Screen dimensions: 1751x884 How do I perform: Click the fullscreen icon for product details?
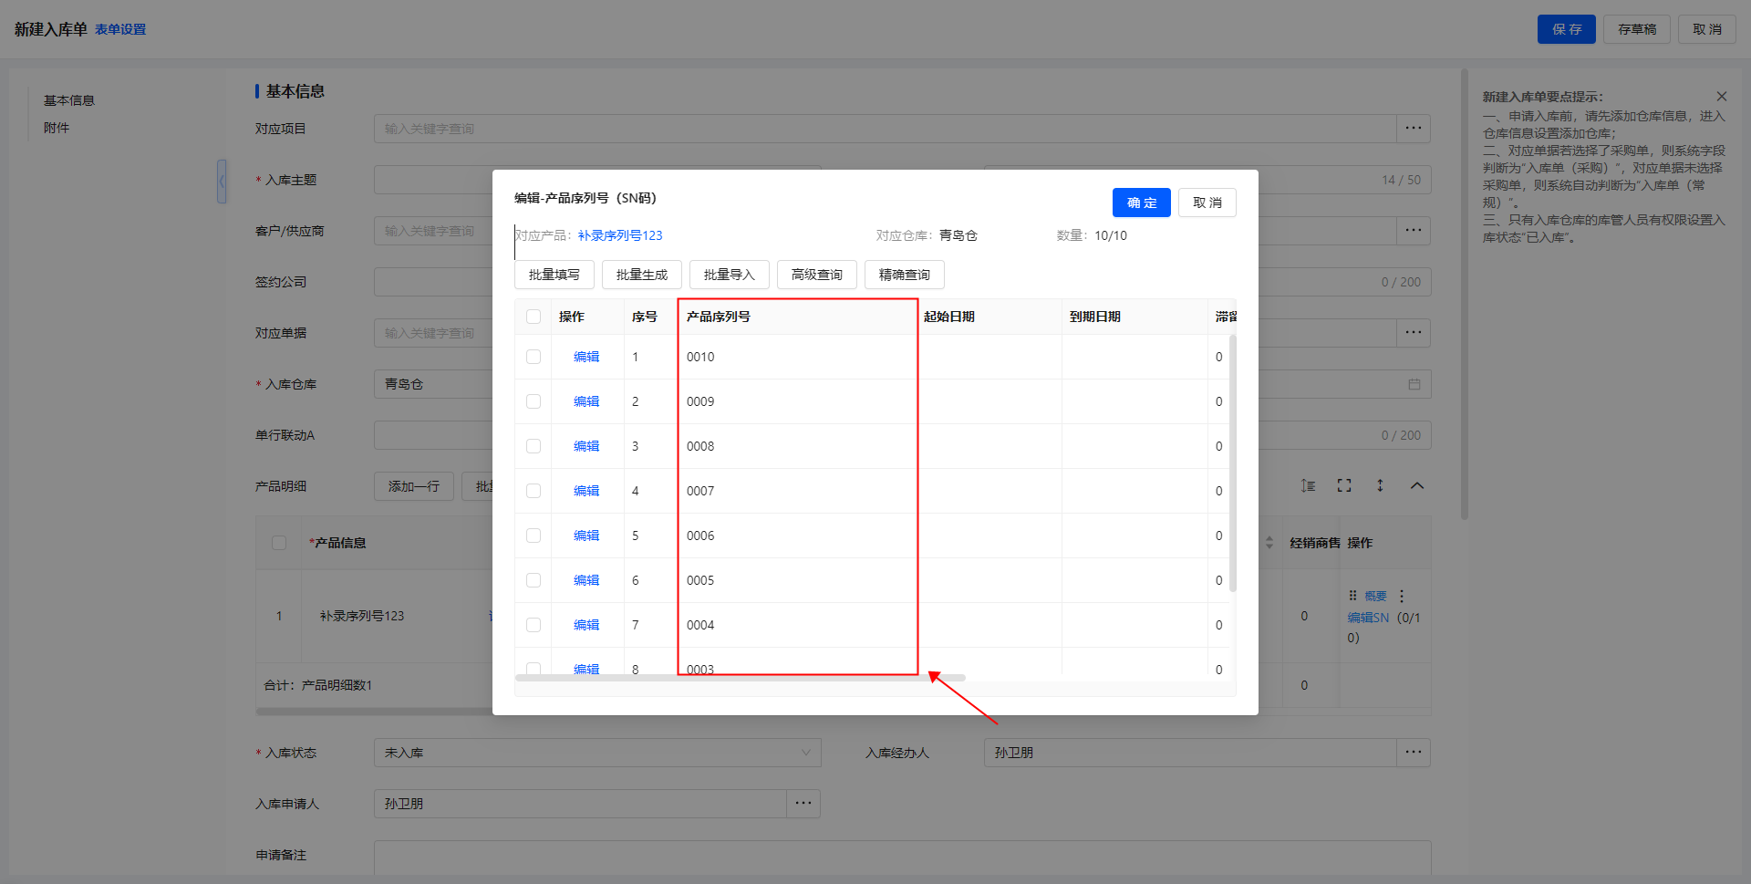pos(1344,486)
